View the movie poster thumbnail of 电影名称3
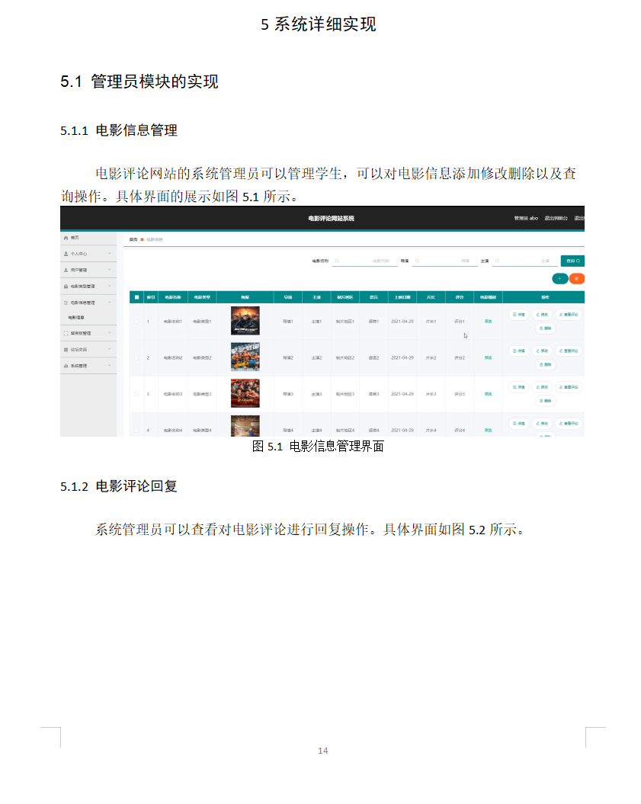 tap(245, 394)
